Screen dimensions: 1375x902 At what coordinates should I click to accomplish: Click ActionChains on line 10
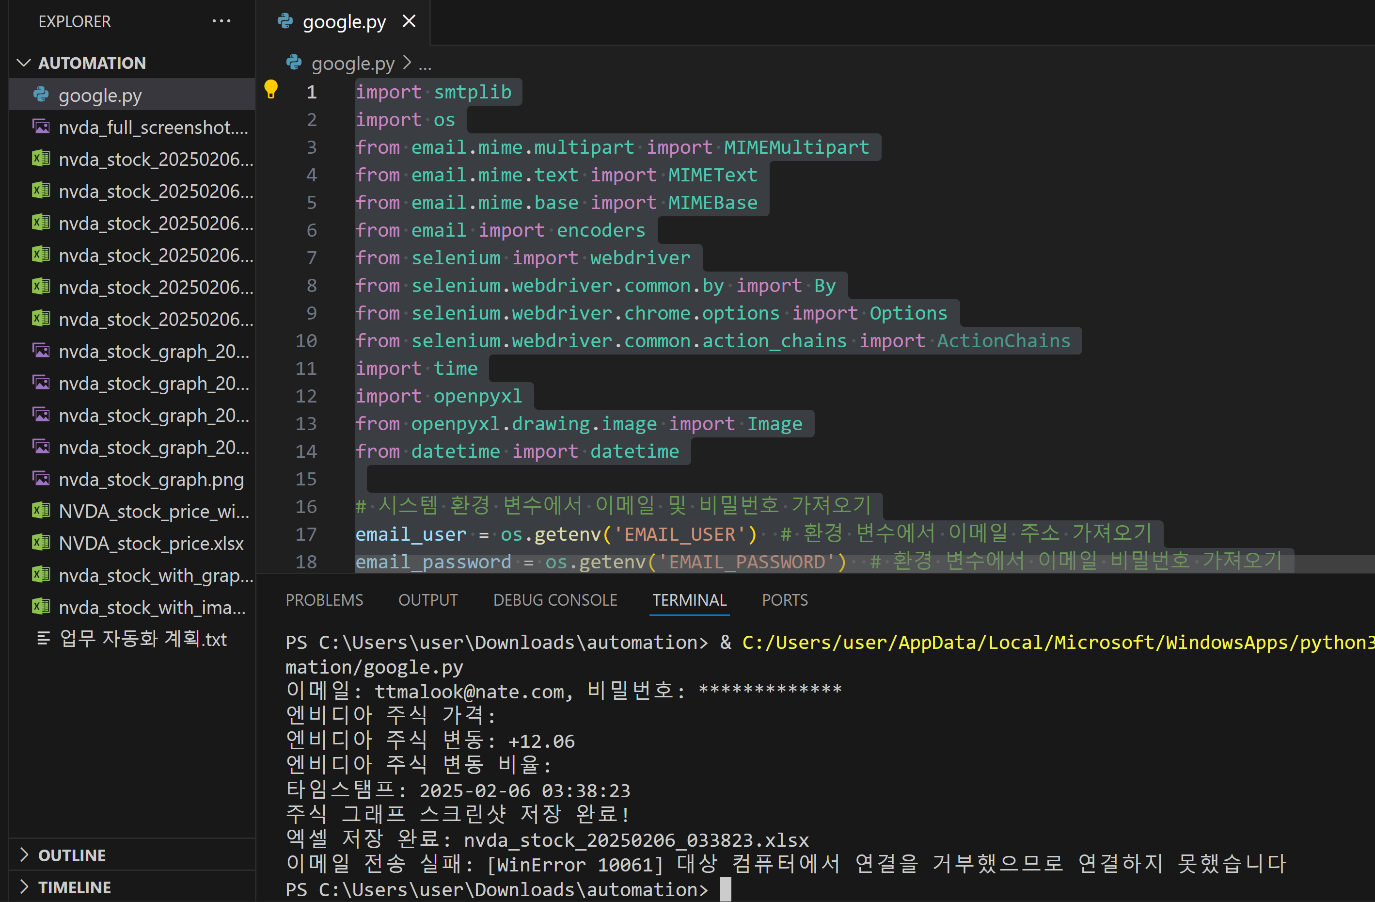1004,340
